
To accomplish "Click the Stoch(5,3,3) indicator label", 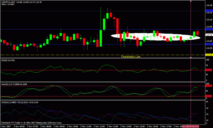I will (x=14, y=84).
